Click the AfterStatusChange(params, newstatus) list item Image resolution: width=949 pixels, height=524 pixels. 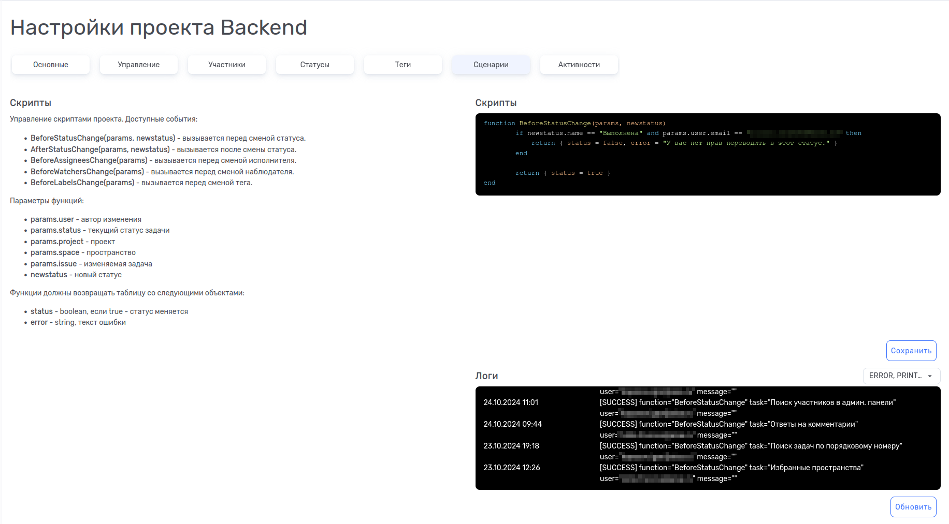pos(163,149)
